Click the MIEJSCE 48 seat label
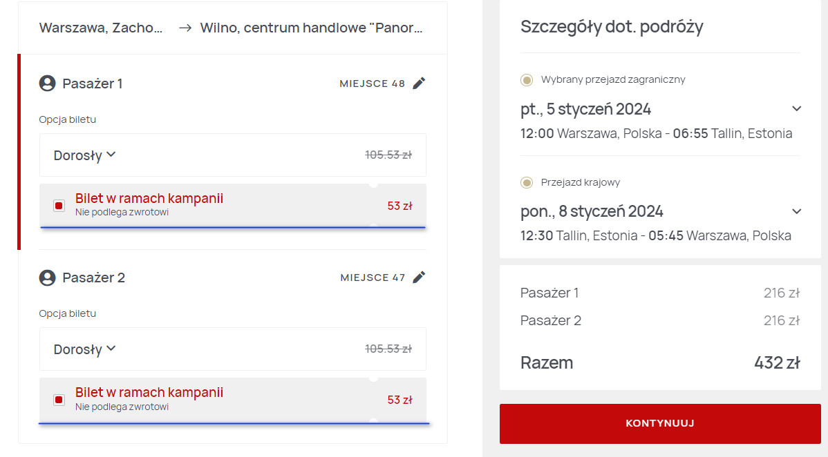The height and width of the screenshot is (457, 828). [372, 84]
